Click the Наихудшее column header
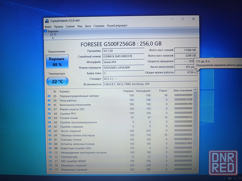Viewport: 242px width, 181px height. [x=143, y=91]
